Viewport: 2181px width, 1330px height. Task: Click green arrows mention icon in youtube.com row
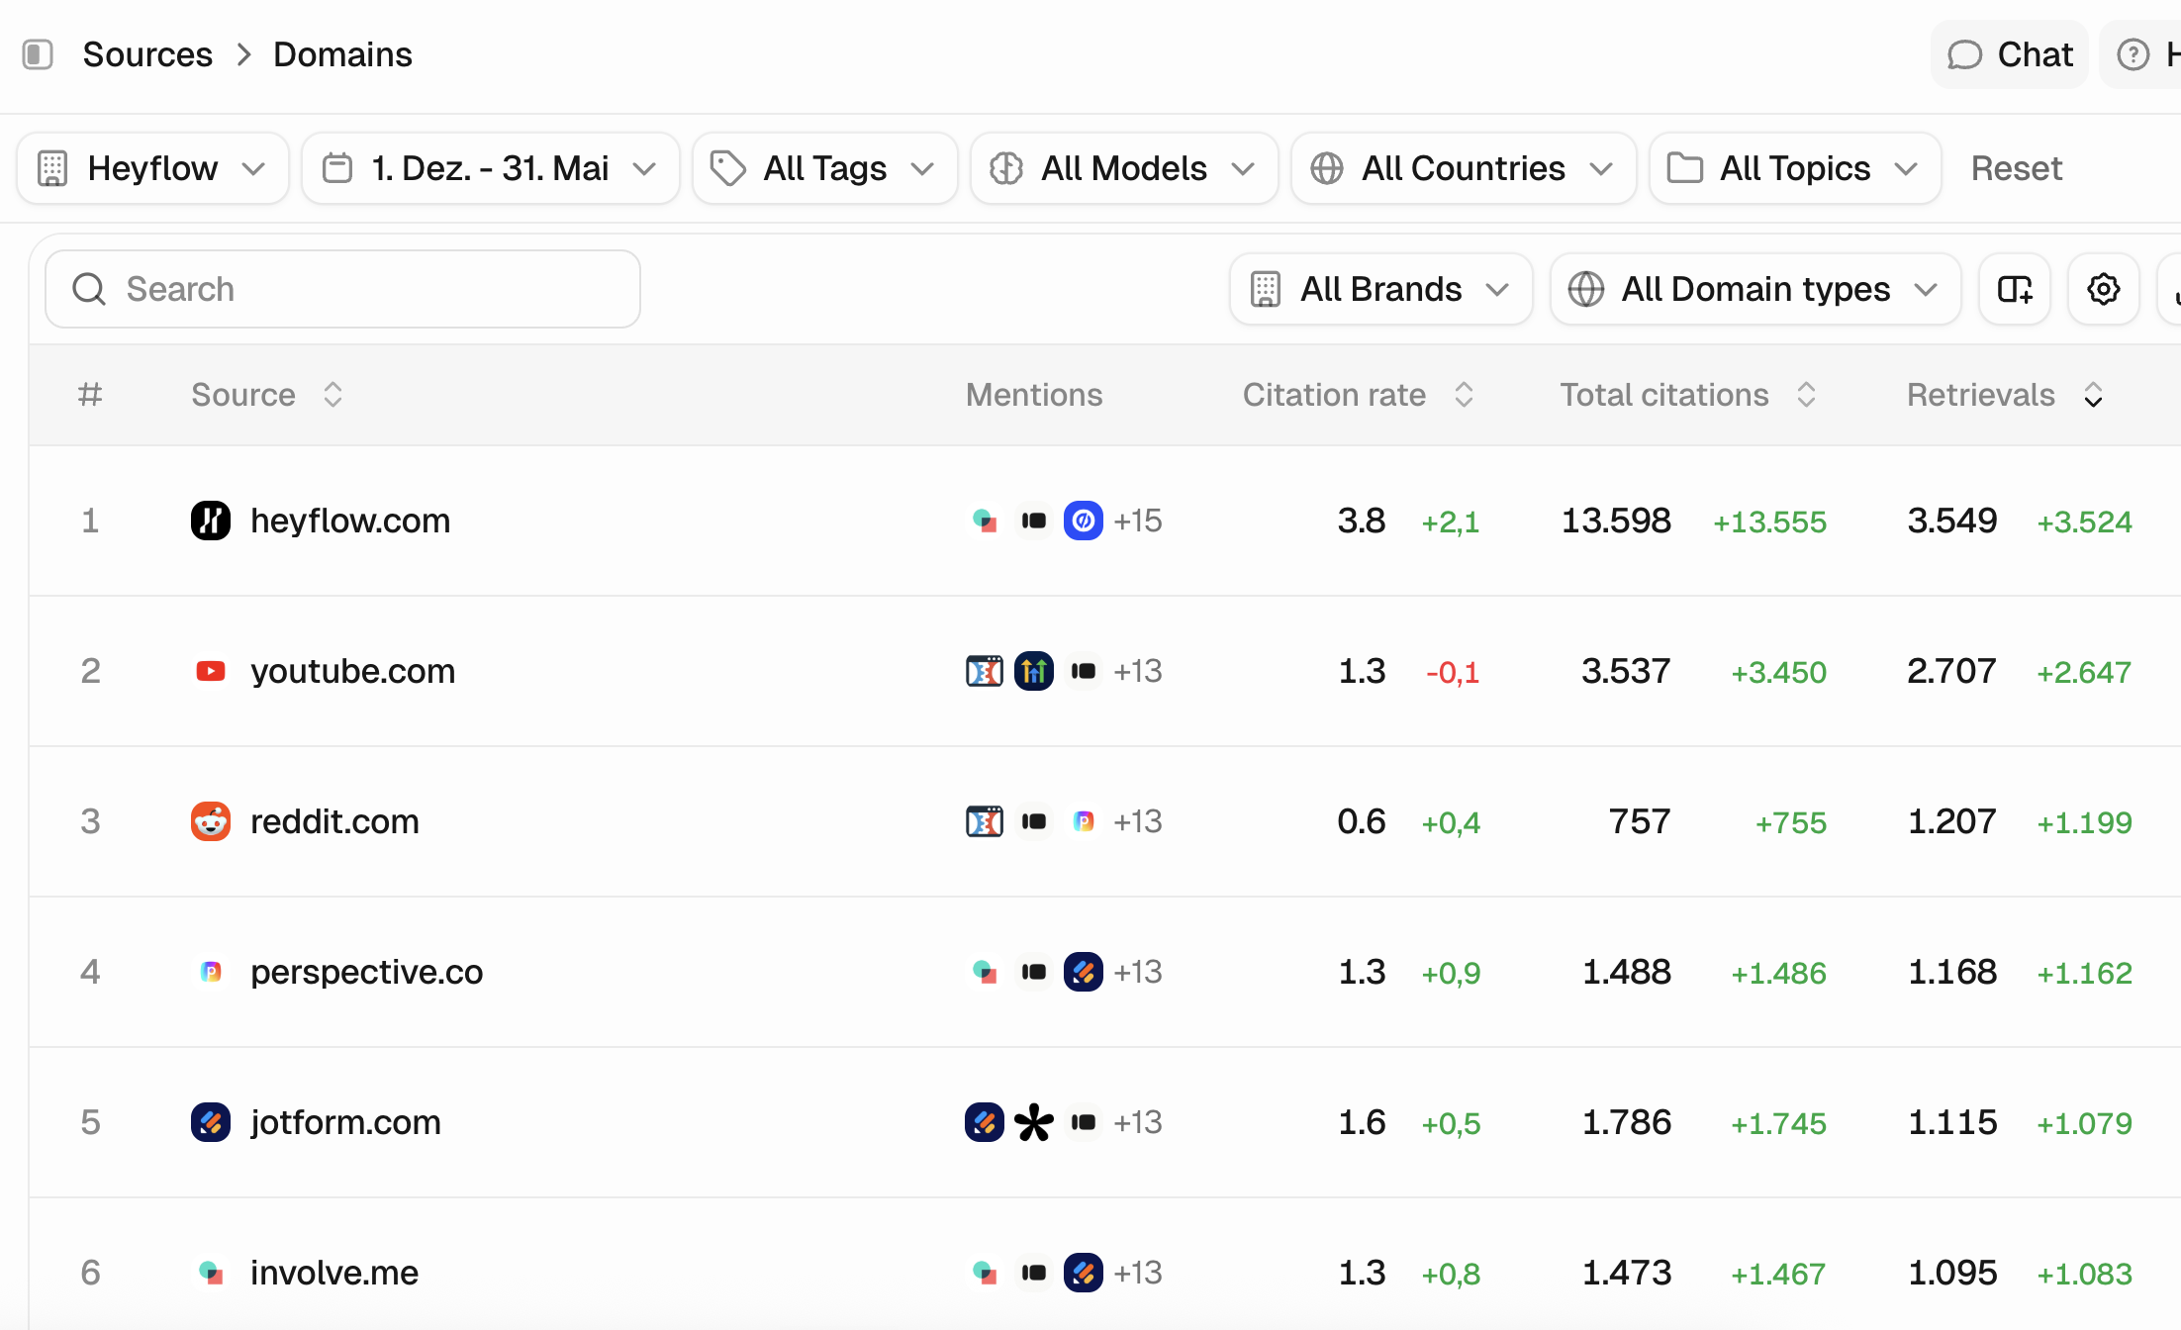point(1034,671)
